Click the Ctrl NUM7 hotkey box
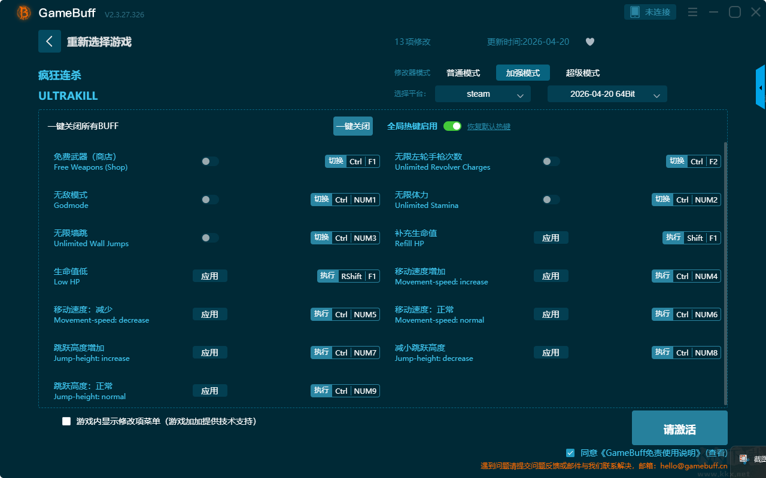This screenshot has height=478, width=766. [x=345, y=353]
